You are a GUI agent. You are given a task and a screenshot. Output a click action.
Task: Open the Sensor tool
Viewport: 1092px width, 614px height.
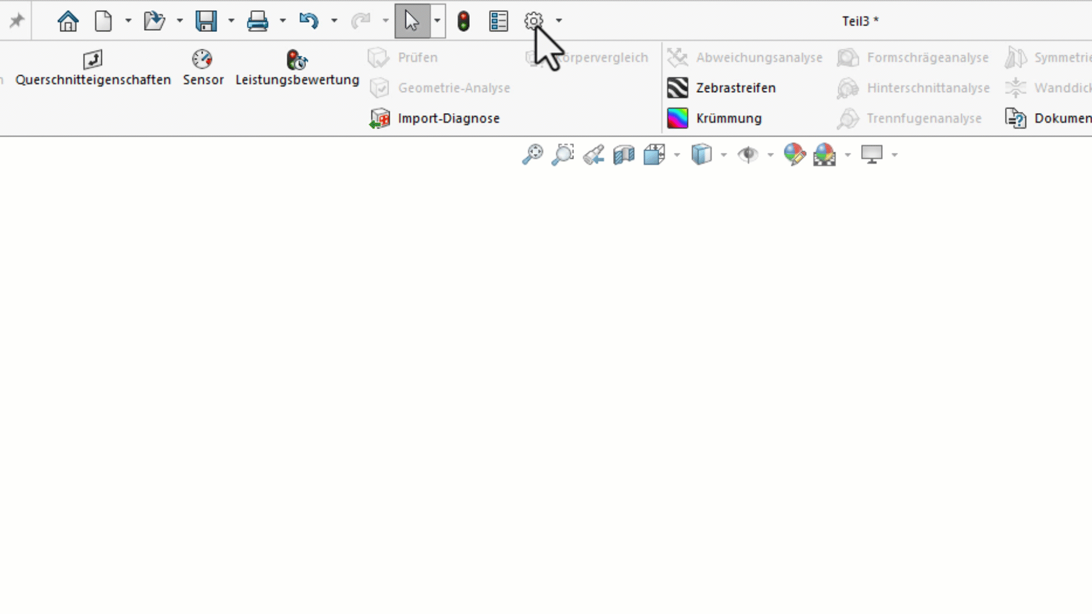(x=203, y=68)
